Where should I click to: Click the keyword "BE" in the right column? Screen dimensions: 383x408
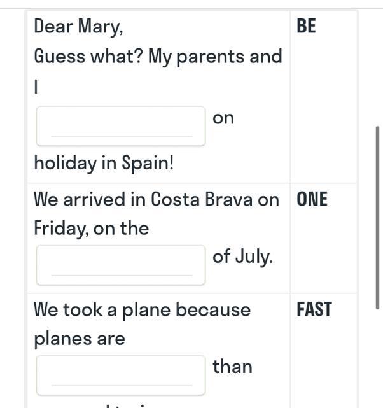point(306,27)
